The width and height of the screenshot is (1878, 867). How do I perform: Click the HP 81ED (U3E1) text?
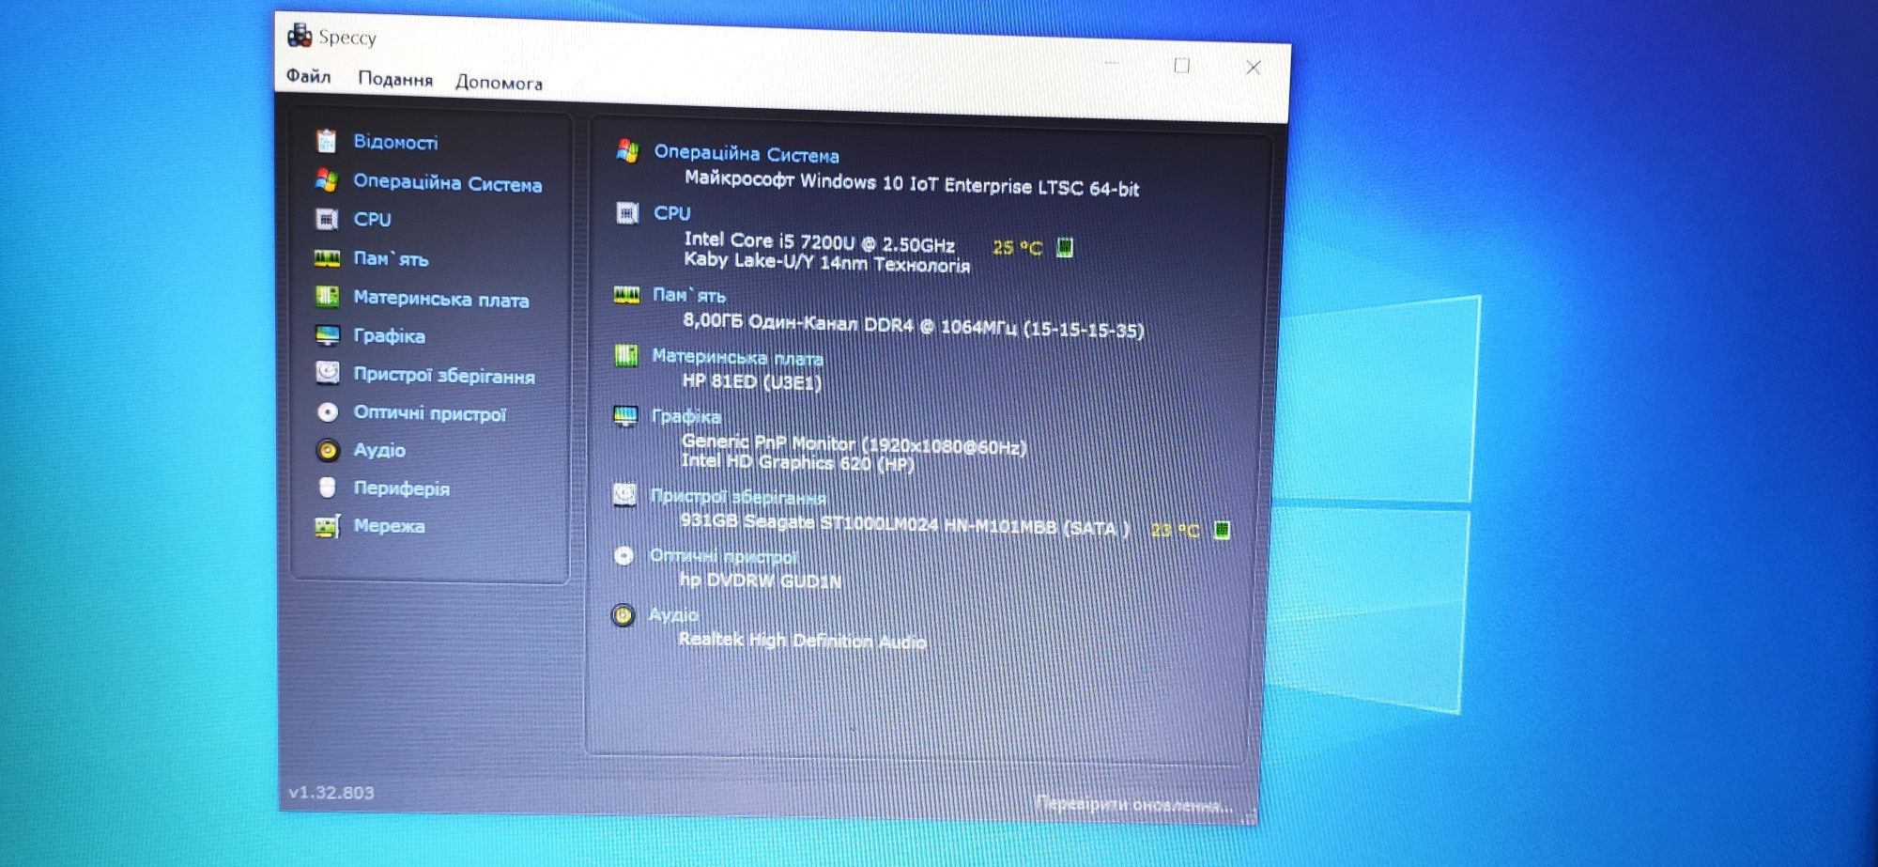751,381
